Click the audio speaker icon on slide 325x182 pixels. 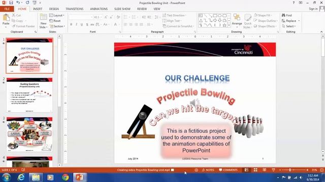coord(194,103)
